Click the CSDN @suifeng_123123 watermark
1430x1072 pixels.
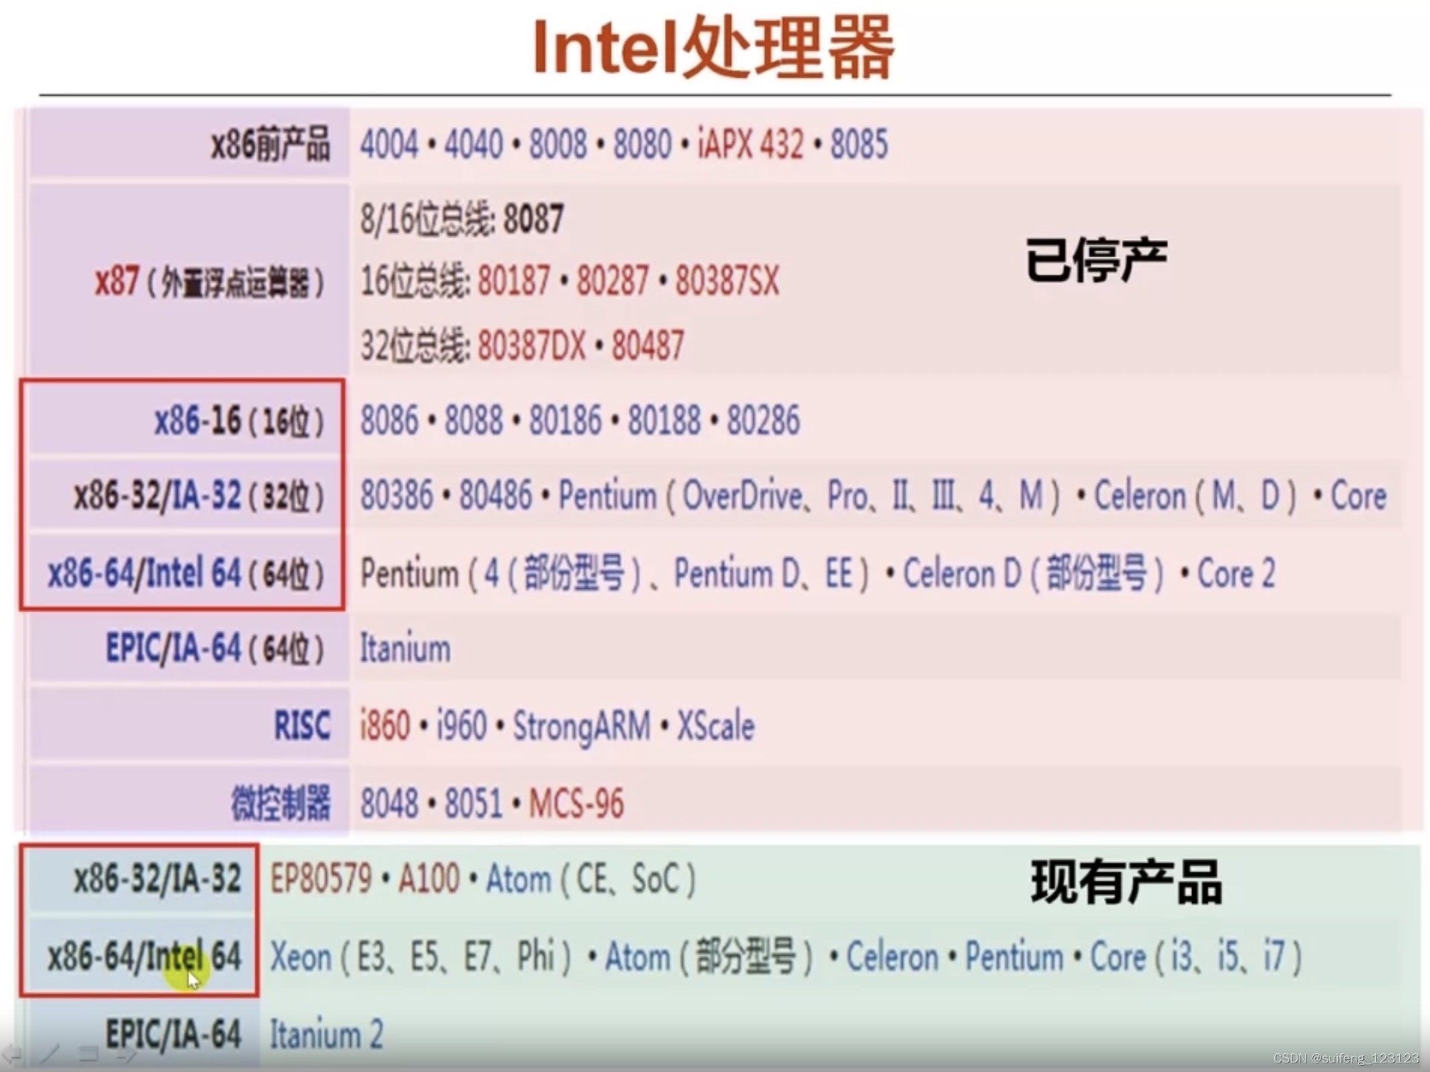[x=1346, y=1059]
